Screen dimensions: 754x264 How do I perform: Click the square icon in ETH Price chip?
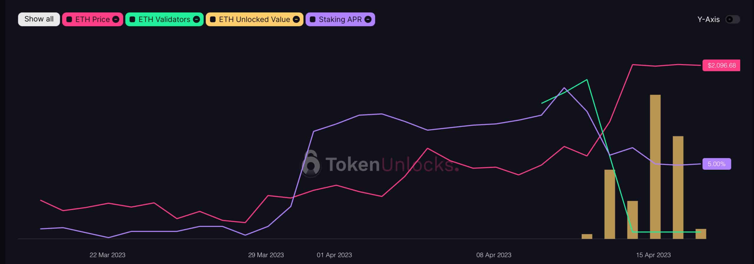pyautogui.click(x=69, y=19)
